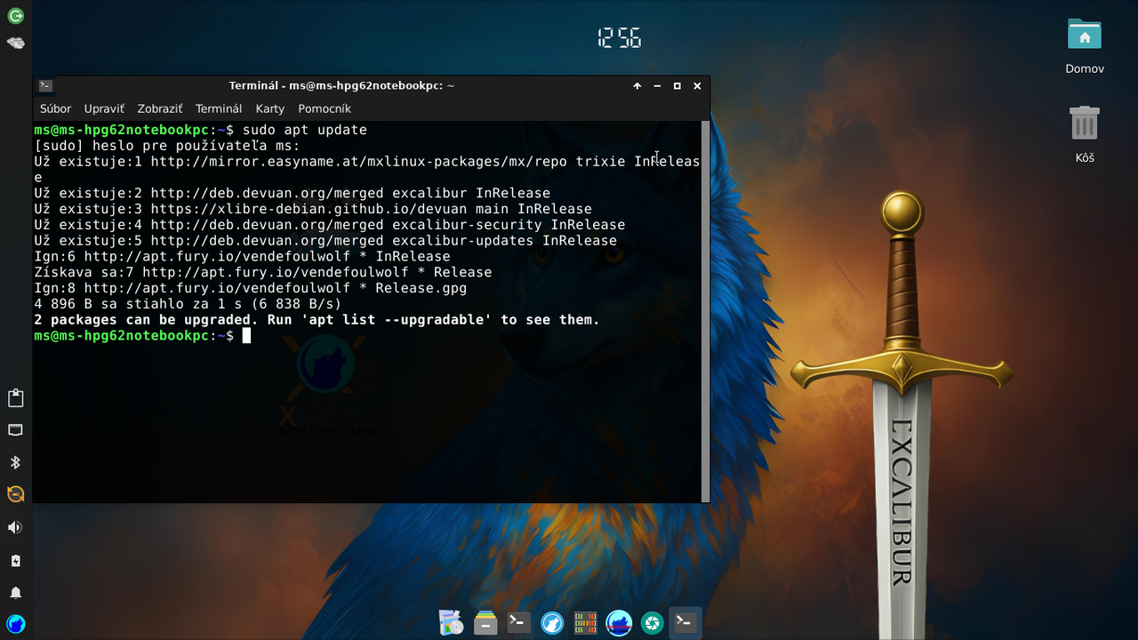
Task: Select the highlighted running terminal dock icon
Action: coord(685,622)
